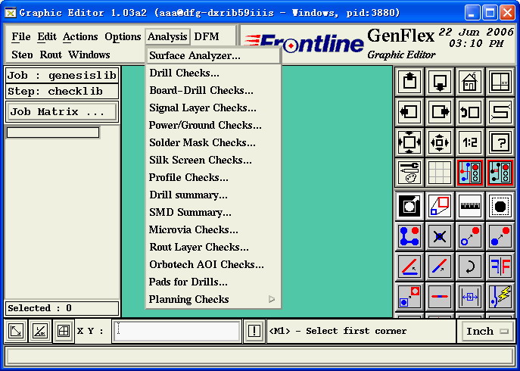Click the zoom out arrows icon
This screenshot has height=371, width=520.
click(440, 142)
